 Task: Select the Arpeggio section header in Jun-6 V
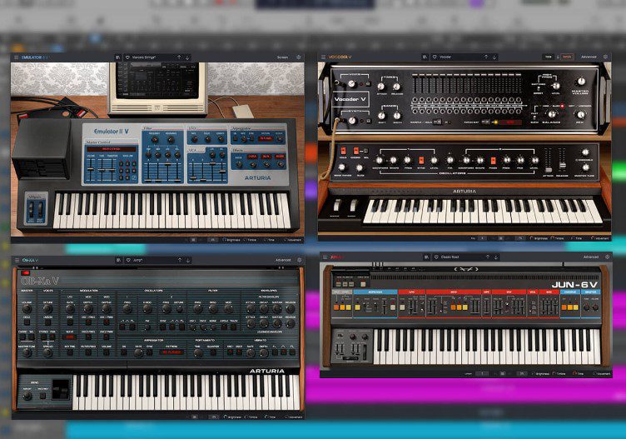coord(375,292)
